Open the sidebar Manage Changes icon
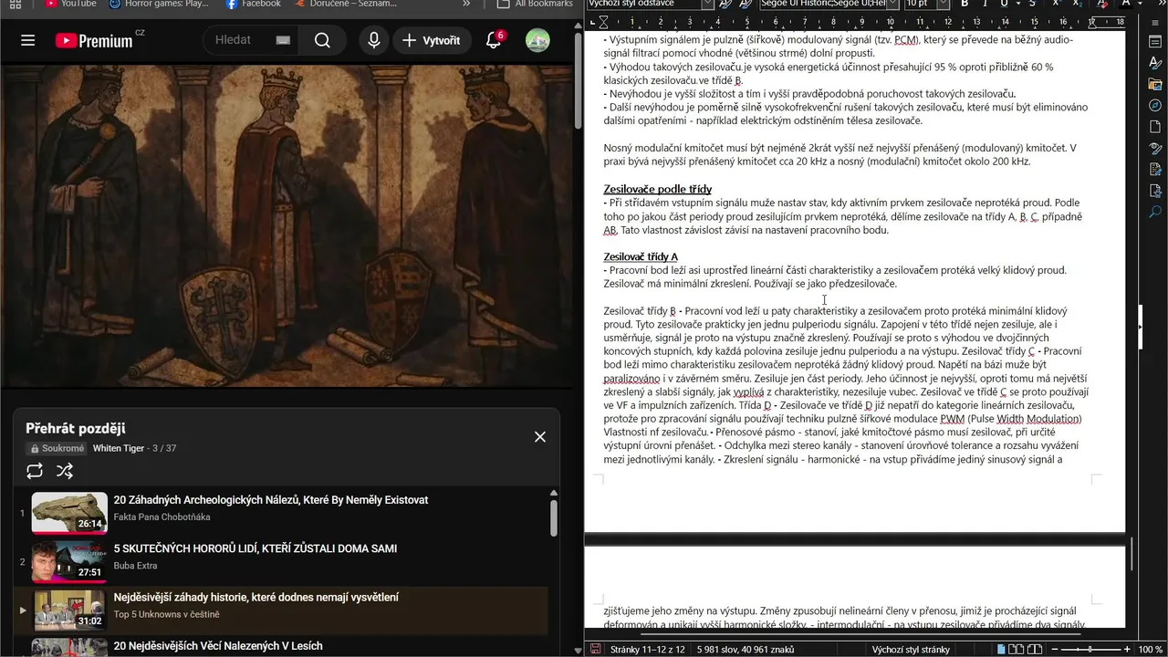The image size is (1168, 657). (x=1155, y=169)
